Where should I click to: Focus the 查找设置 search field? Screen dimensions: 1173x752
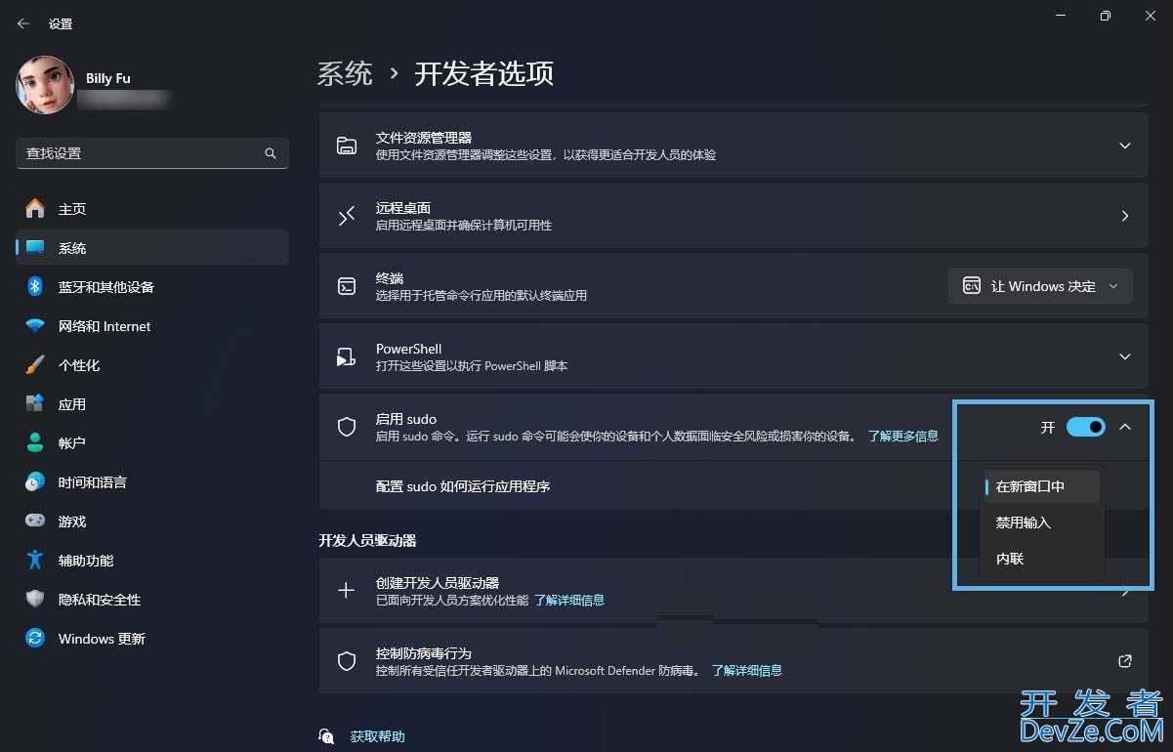[152, 153]
